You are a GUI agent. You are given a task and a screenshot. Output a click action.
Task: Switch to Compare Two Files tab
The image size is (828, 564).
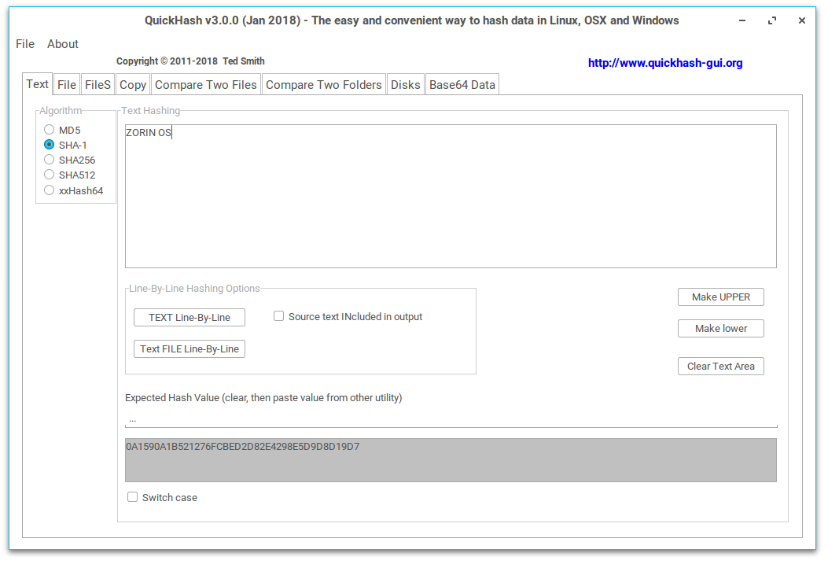click(206, 85)
